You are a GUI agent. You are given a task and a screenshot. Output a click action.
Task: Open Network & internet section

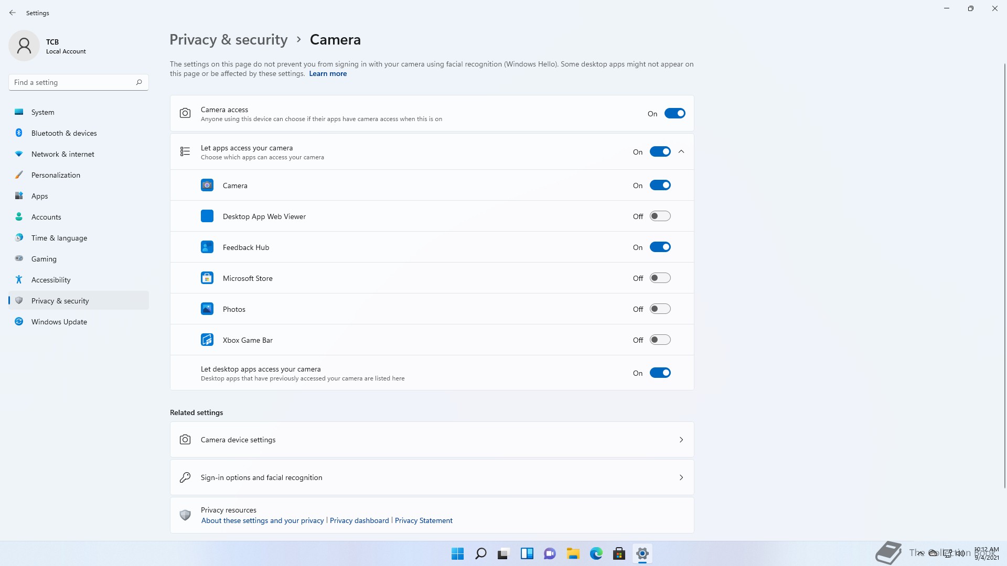pyautogui.click(x=79, y=154)
